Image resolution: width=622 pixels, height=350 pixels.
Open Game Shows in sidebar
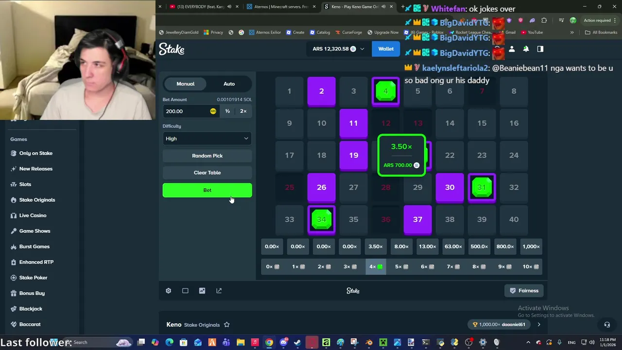30,231
